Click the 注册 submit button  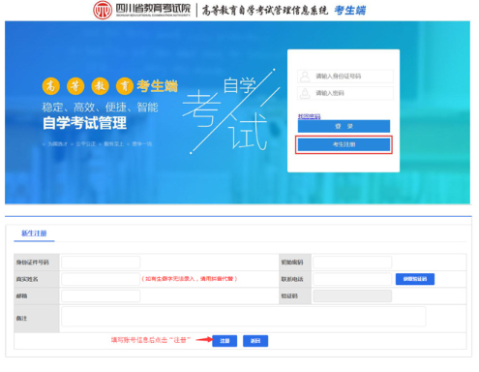click(225, 341)
